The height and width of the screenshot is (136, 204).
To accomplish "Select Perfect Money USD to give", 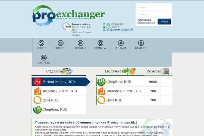I will point(61,82).
